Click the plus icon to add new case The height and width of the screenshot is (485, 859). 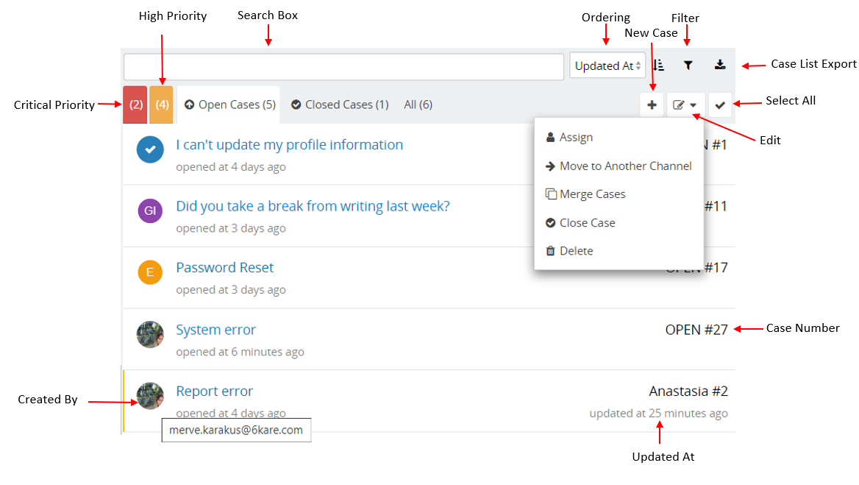click(652, 105)
